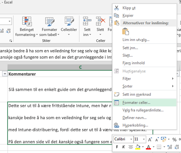The height and width of the screenshot is (153, 181).
Task: Select column C header
Action: (x=80, y=67)
